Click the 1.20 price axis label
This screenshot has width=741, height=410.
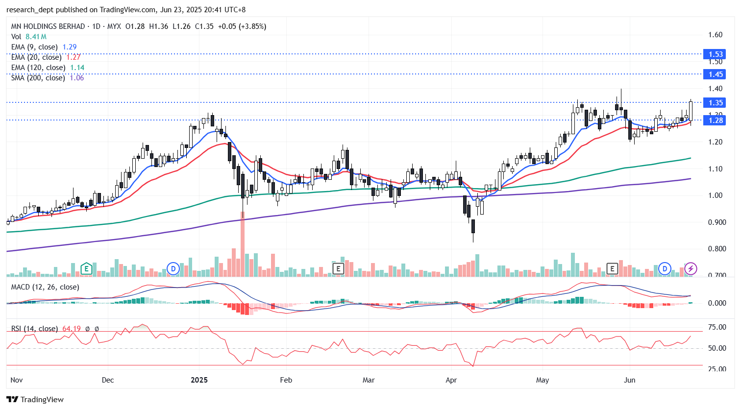(x=716, y=142)
